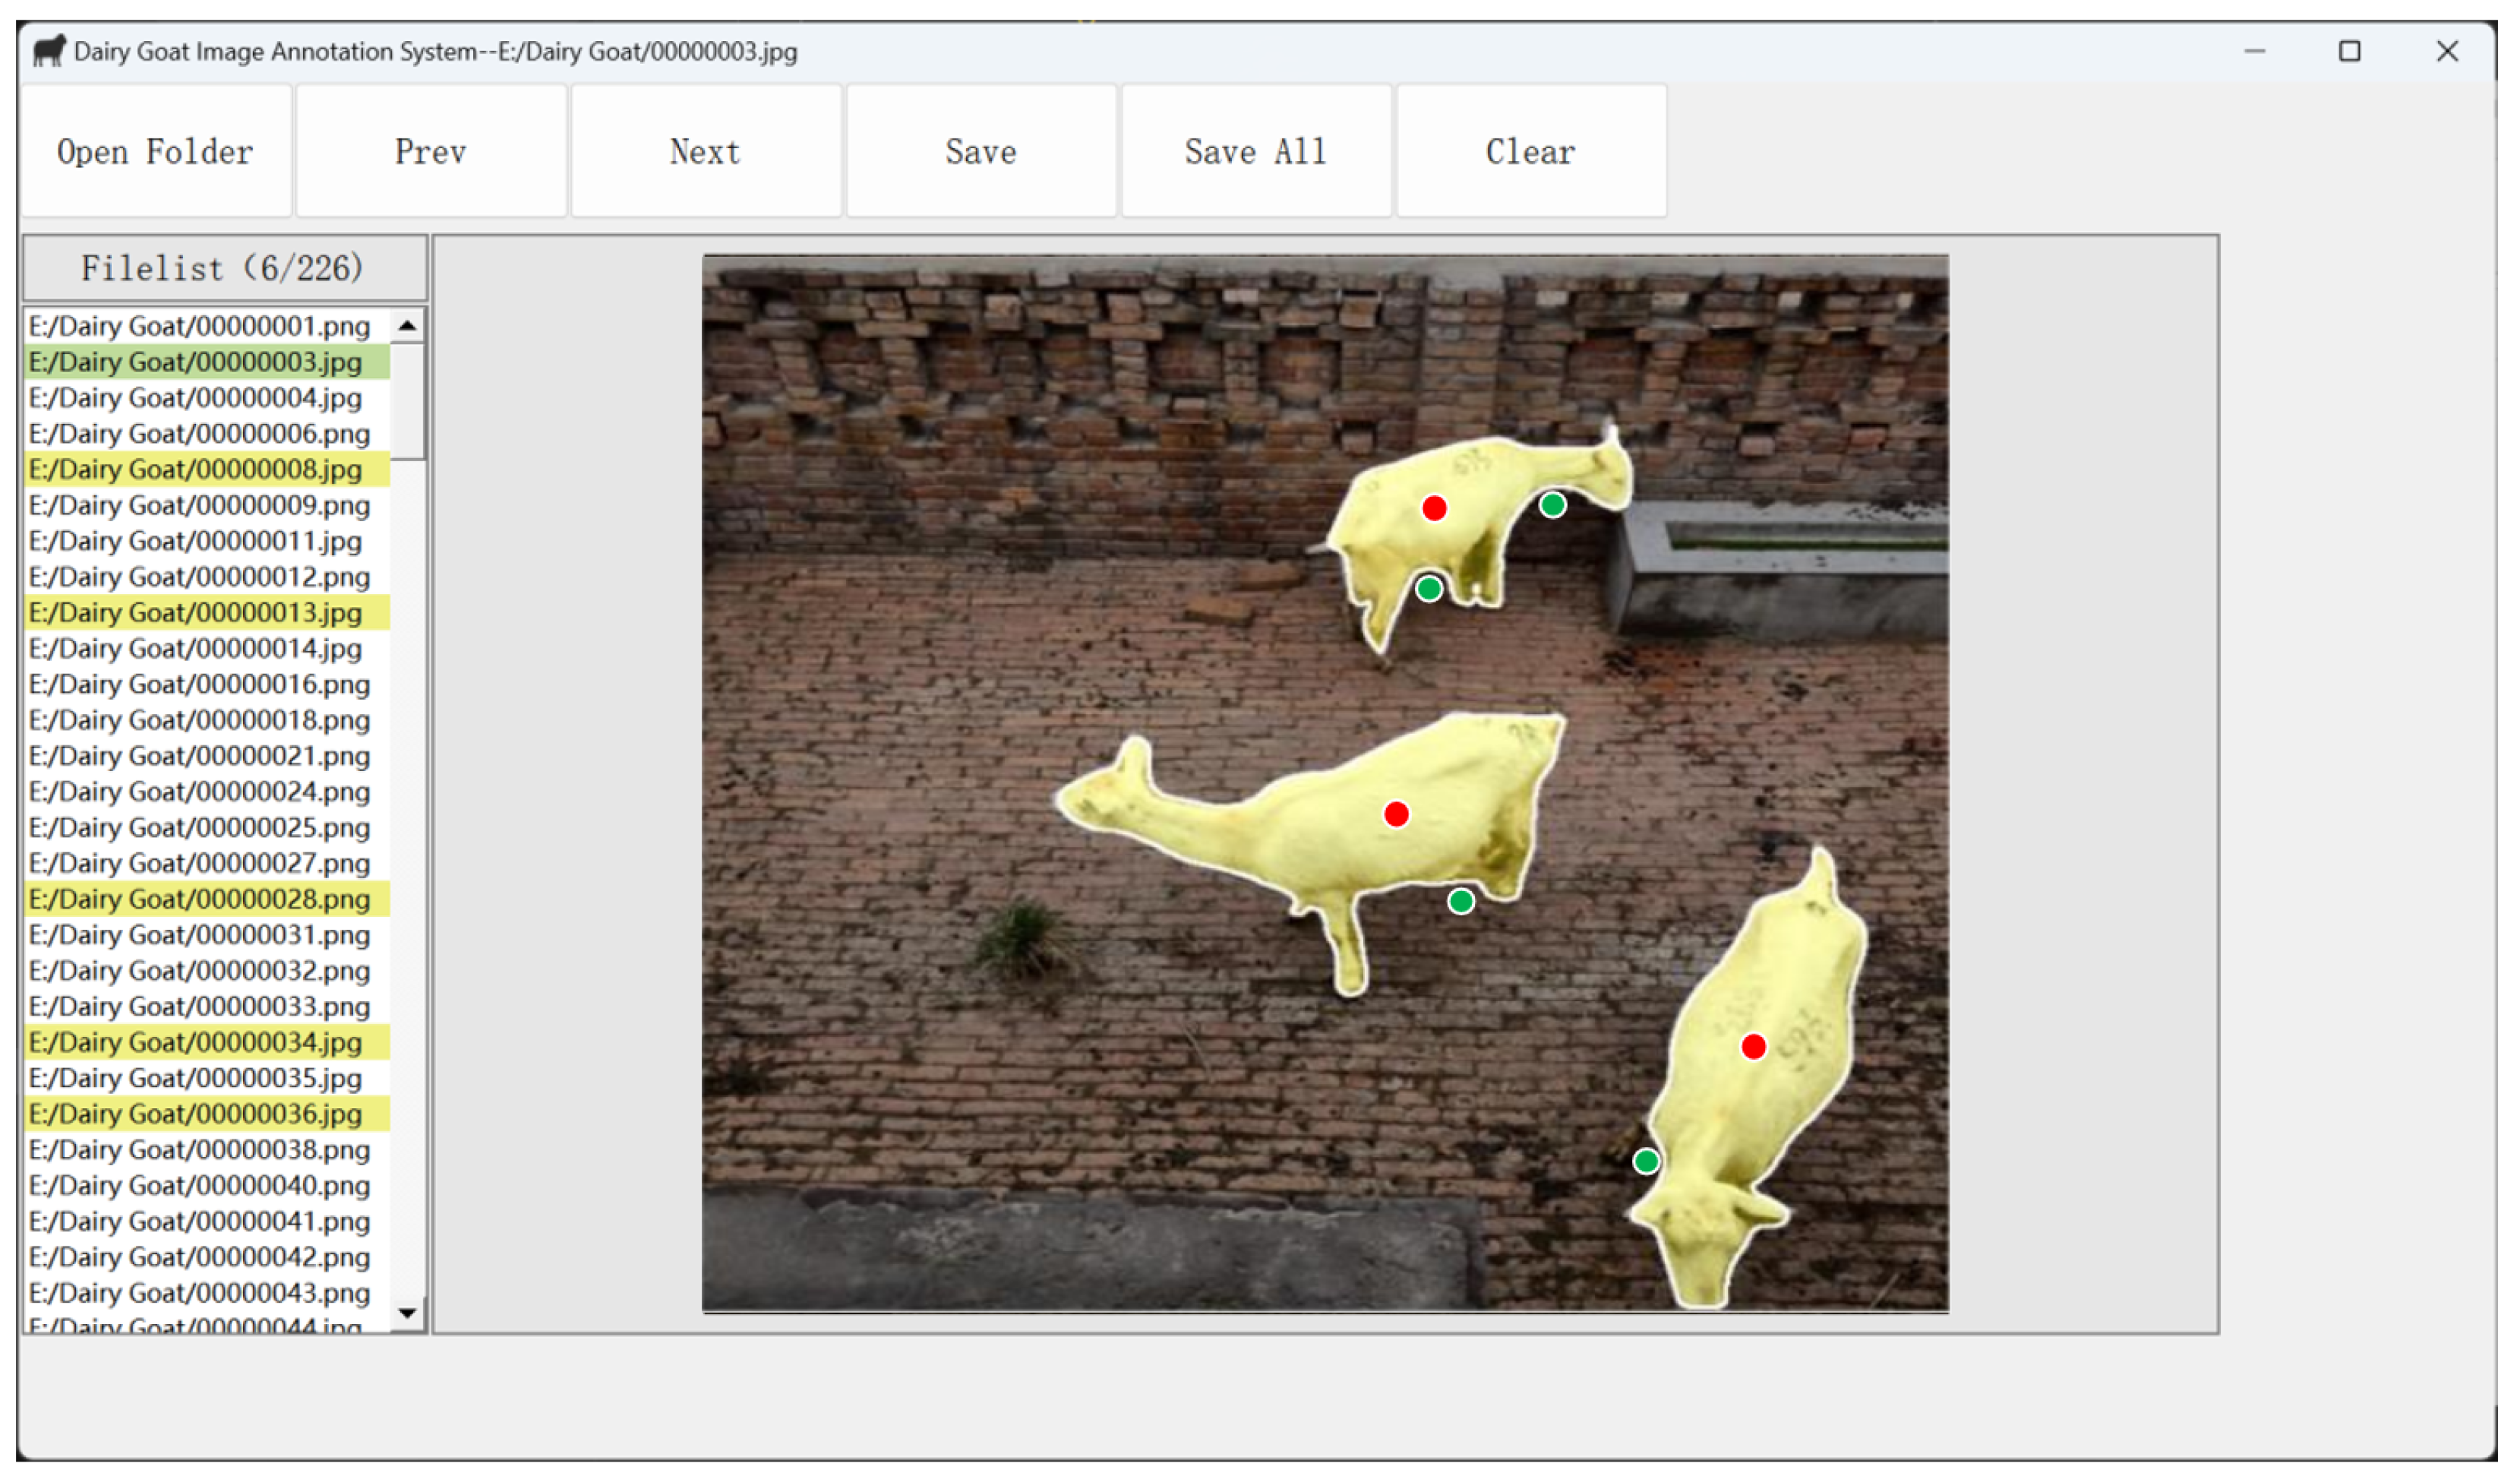2520x1479 pixels.
Task: Click green point under middle goat's belly
Action: (x=1461, y=902)
